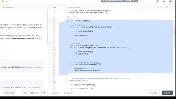Click the editor info icon

153,7
